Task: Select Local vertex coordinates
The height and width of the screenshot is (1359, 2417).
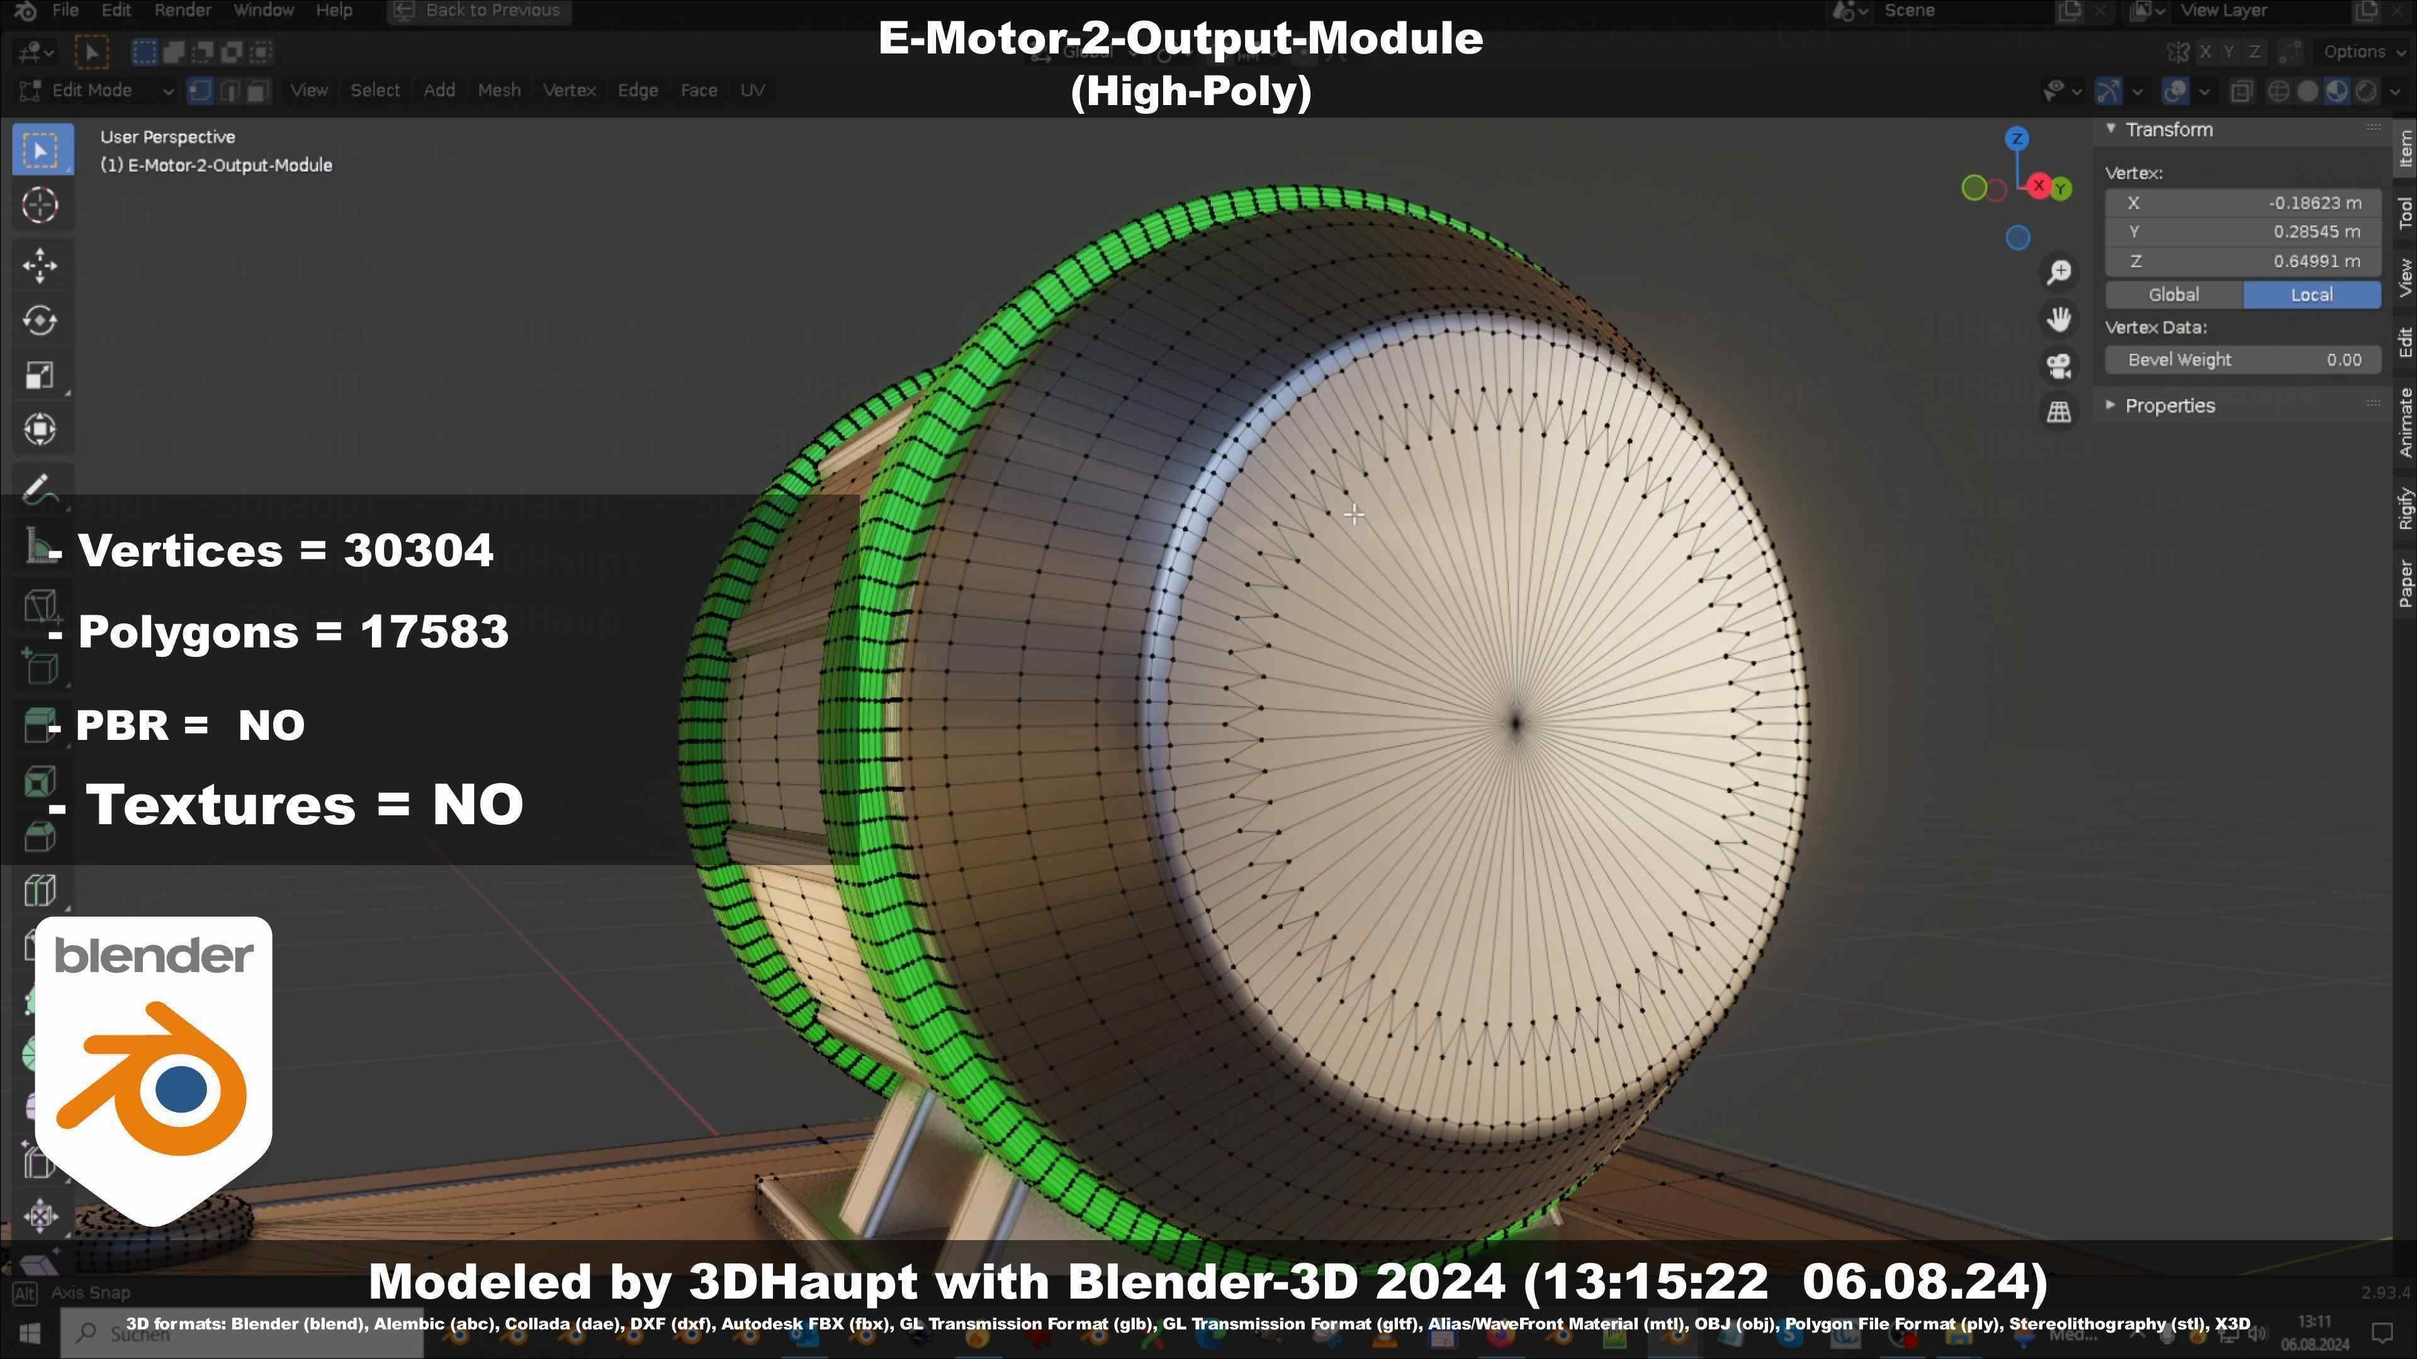Action: click(2312, 294)
